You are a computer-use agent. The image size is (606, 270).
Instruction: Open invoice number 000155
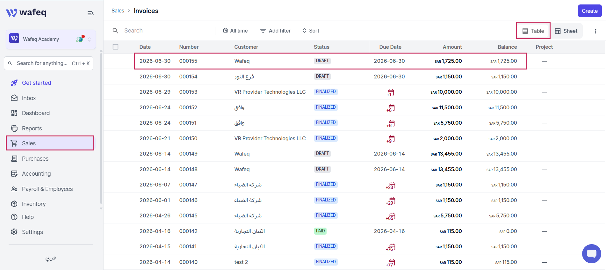[188, 61]
